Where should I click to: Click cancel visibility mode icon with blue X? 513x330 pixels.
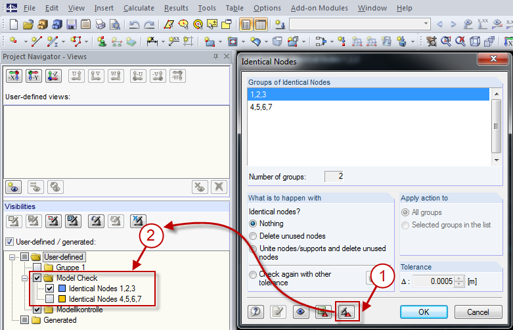(x=138, y=221)
